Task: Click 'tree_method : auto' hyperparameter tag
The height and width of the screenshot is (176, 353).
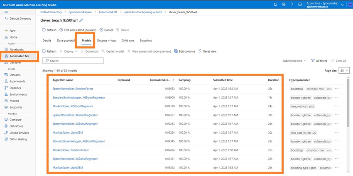Action: pos(303,106)
